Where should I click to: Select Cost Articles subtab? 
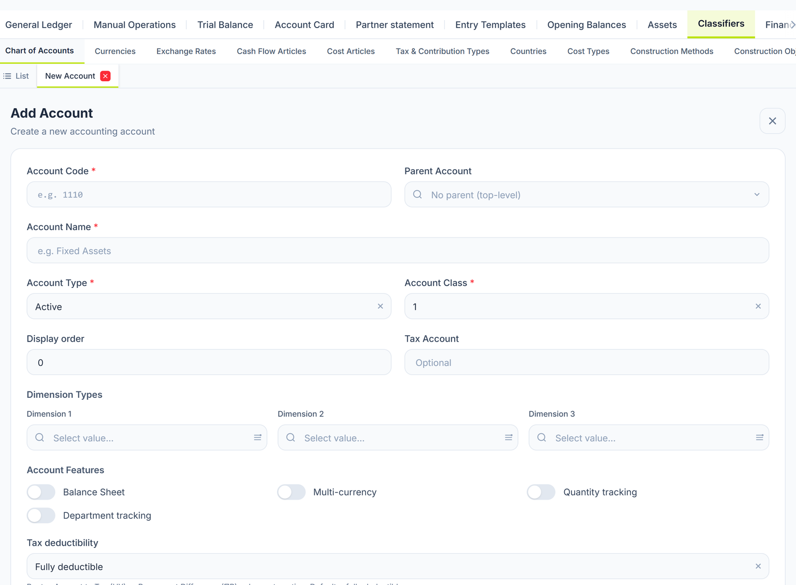351,51
